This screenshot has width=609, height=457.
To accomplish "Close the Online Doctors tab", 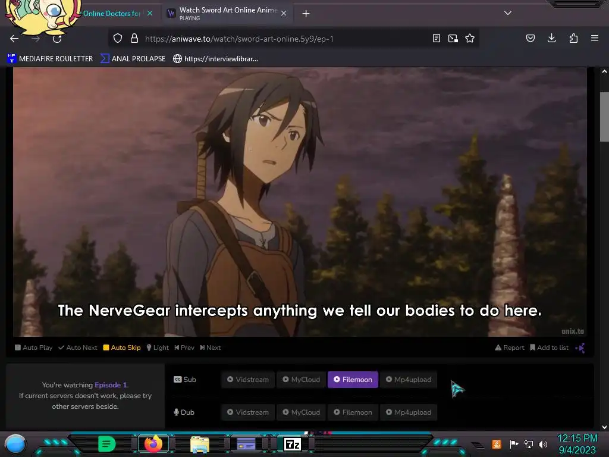I will 150,13.
